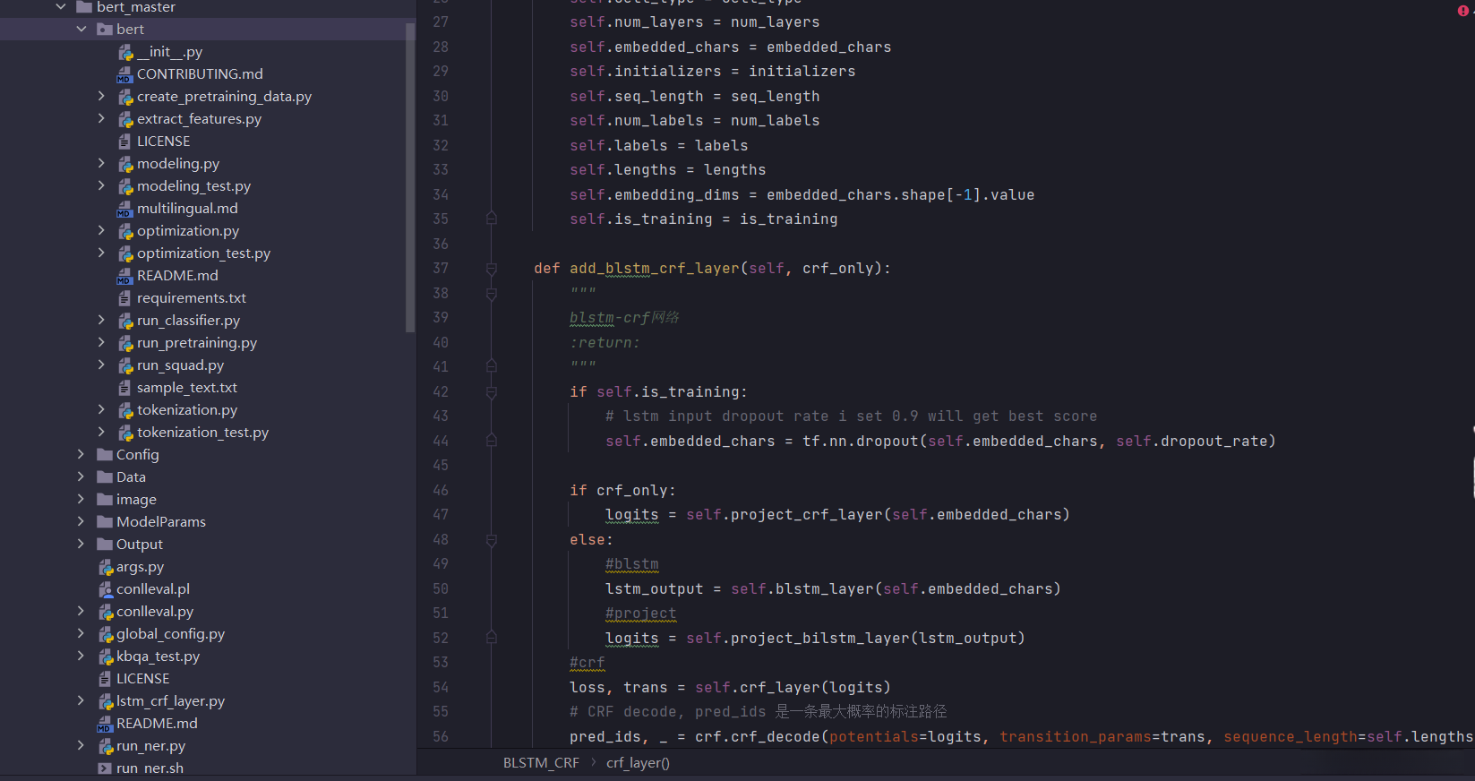Click the kbqa_test.py file icon

[105, 657]
